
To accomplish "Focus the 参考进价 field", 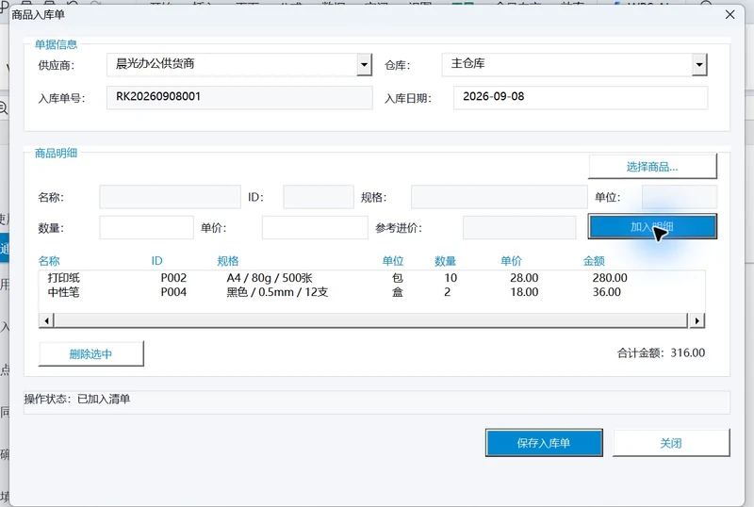I will click(x=519, y=227).
